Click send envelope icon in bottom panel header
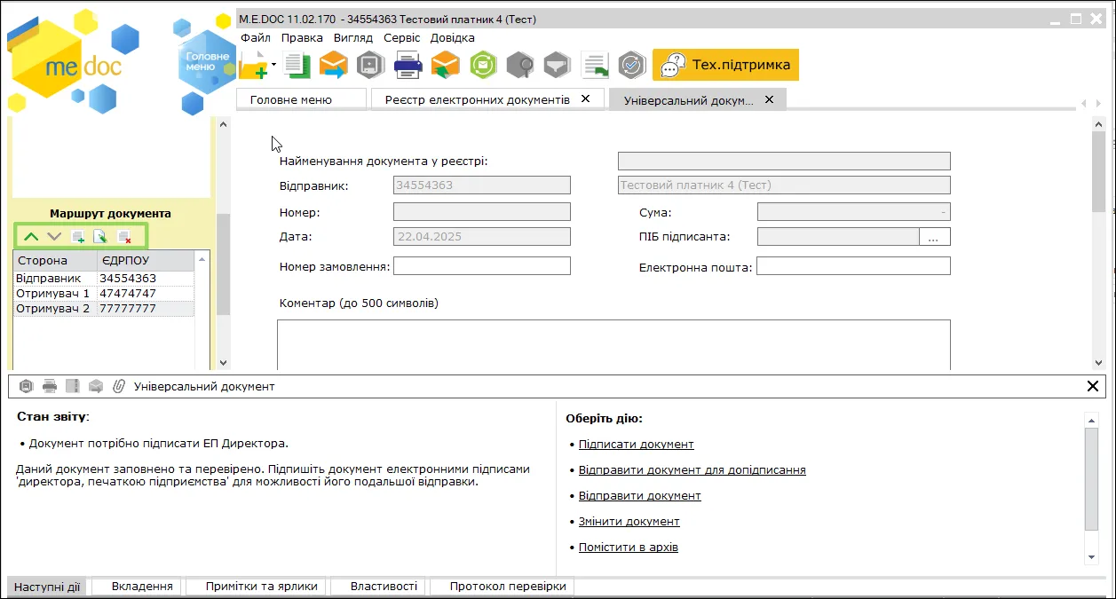This screenshot has height=599, width=1116. tap(96, 386)
